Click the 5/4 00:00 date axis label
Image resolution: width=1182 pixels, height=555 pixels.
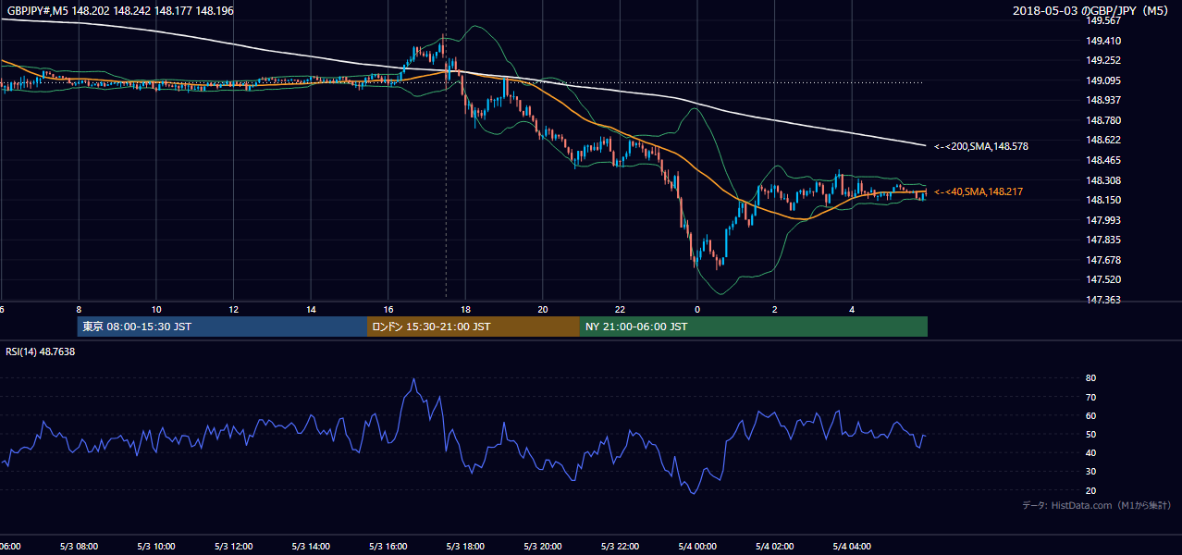pyautogui.click(x=697, y=547)
